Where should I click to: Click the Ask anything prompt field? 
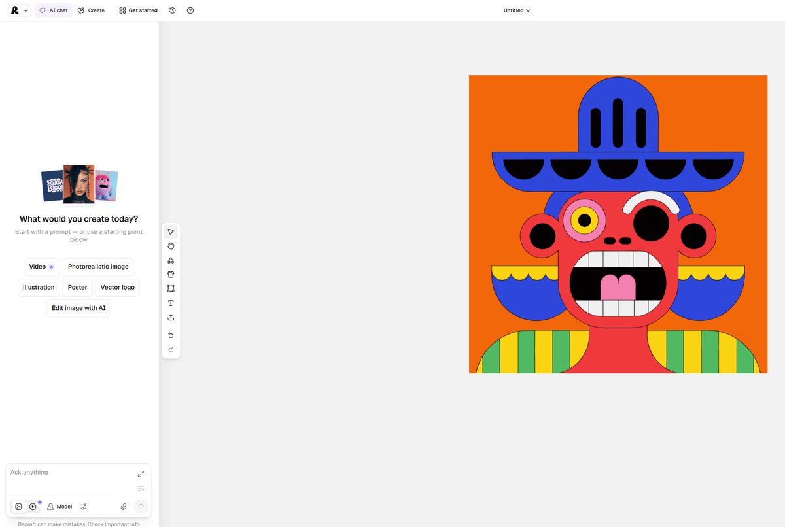[x=69, y=473]
